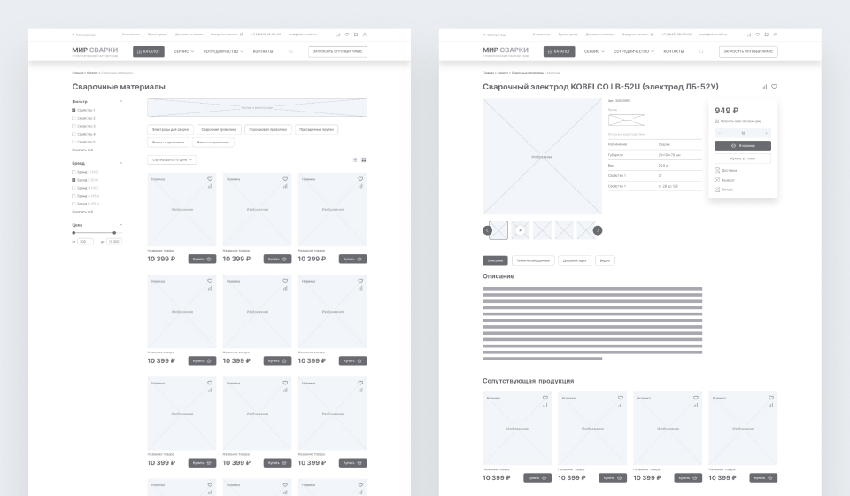Collapse the Бренд section in sidebar
Image resolution: width=850 pixels, height=496 pixels.
click(x=120, y=163)
